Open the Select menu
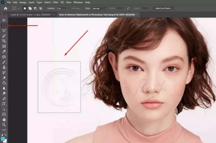The image size is (216, 143). pyautogui.click(x=48, y=2)
